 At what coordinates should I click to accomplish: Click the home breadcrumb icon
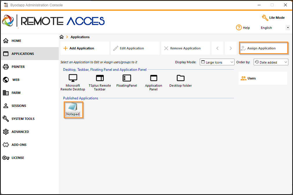click(x=62, y=37)
